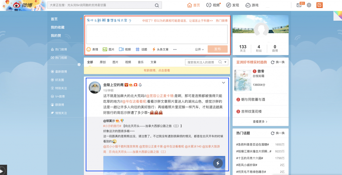
Task: Open the 视频 nav item
Action: 213,5
